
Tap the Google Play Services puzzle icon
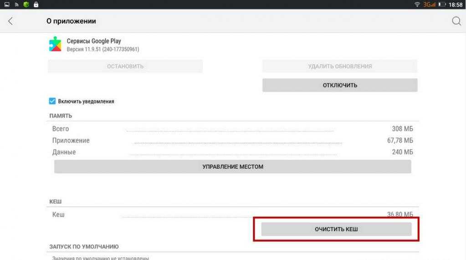55,44
